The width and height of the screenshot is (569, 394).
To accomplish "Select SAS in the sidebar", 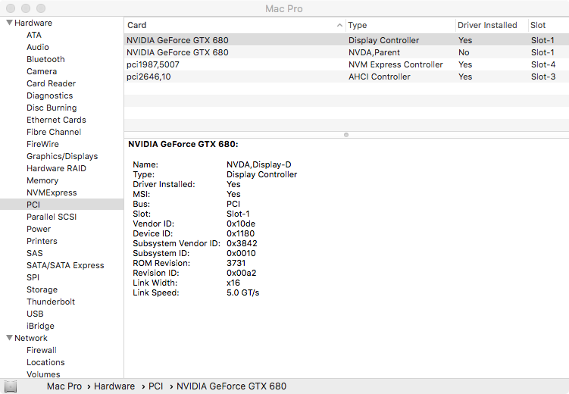I will (x=35, y=253).
